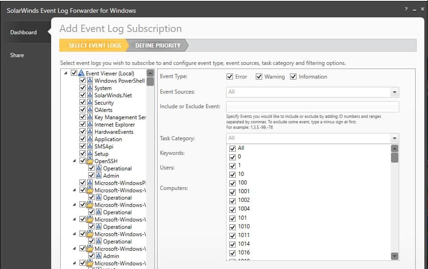This screenshot has height=269, width=428.
Task: Select the Microsoft-WindowsP log row
Action: 120,183
